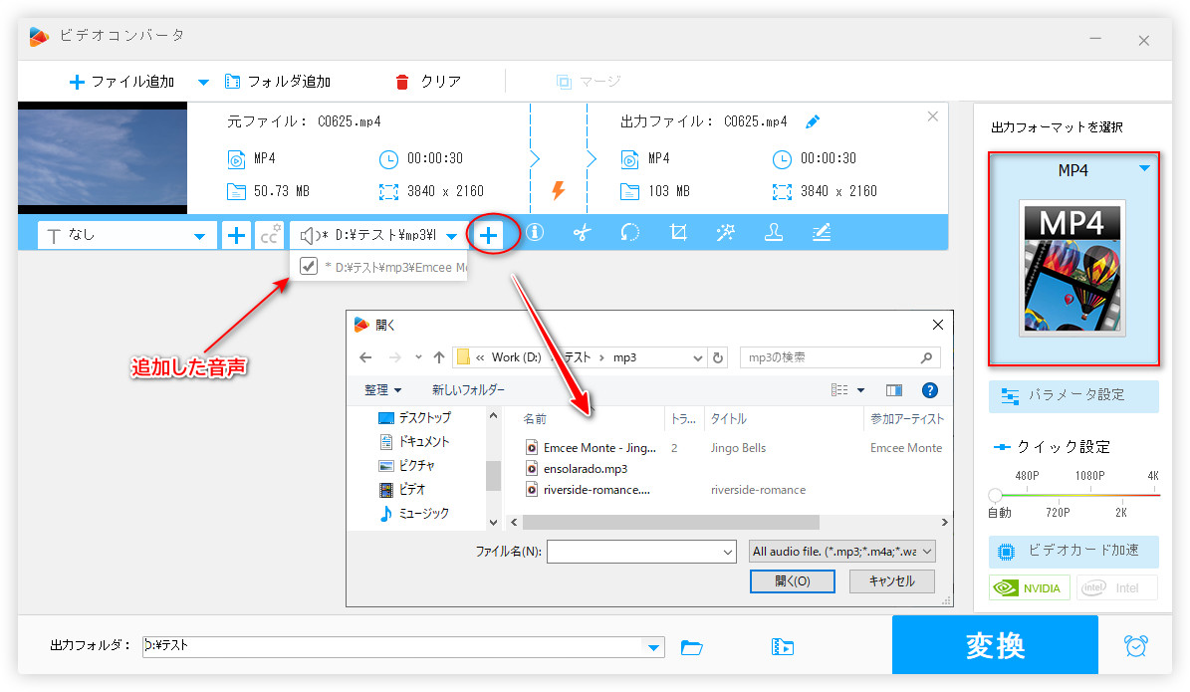Click the scissors trim icon
1190x692 pixels.
(583, 233)
